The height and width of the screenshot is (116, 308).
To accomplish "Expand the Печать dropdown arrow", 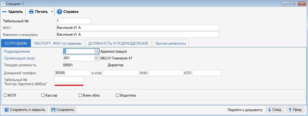I will point(52,12).
